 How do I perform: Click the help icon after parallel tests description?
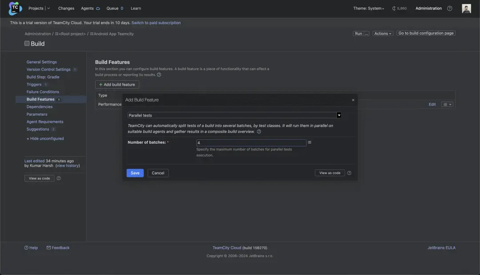pyautogui.click(x=259, y=132)
